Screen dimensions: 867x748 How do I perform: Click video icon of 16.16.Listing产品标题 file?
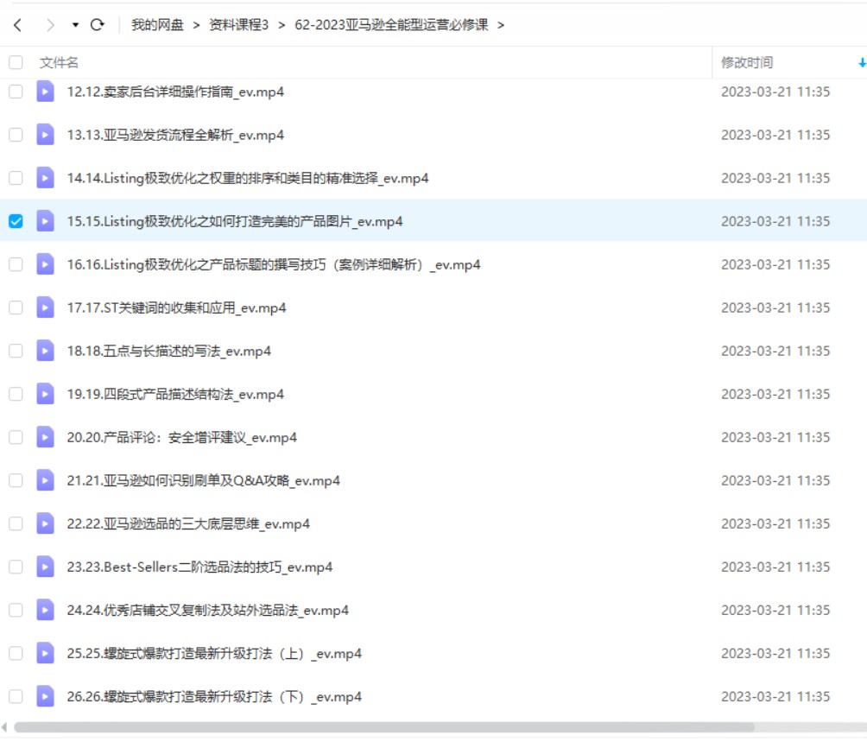(46, 264)
